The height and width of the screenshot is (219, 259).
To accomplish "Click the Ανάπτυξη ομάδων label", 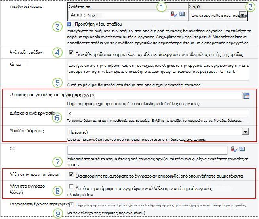I will [x=26, y=52].
